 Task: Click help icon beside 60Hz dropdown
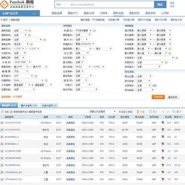(x=46, y=80)
